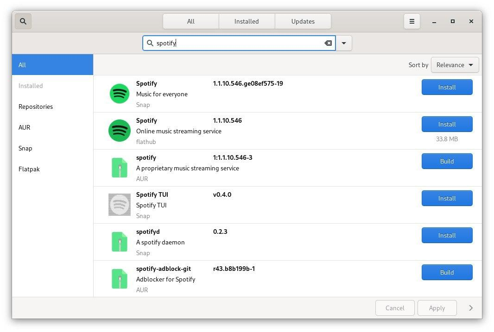Clear the search field text
Viewport: 494px width, 332px height.
click(x=328, y=43)
